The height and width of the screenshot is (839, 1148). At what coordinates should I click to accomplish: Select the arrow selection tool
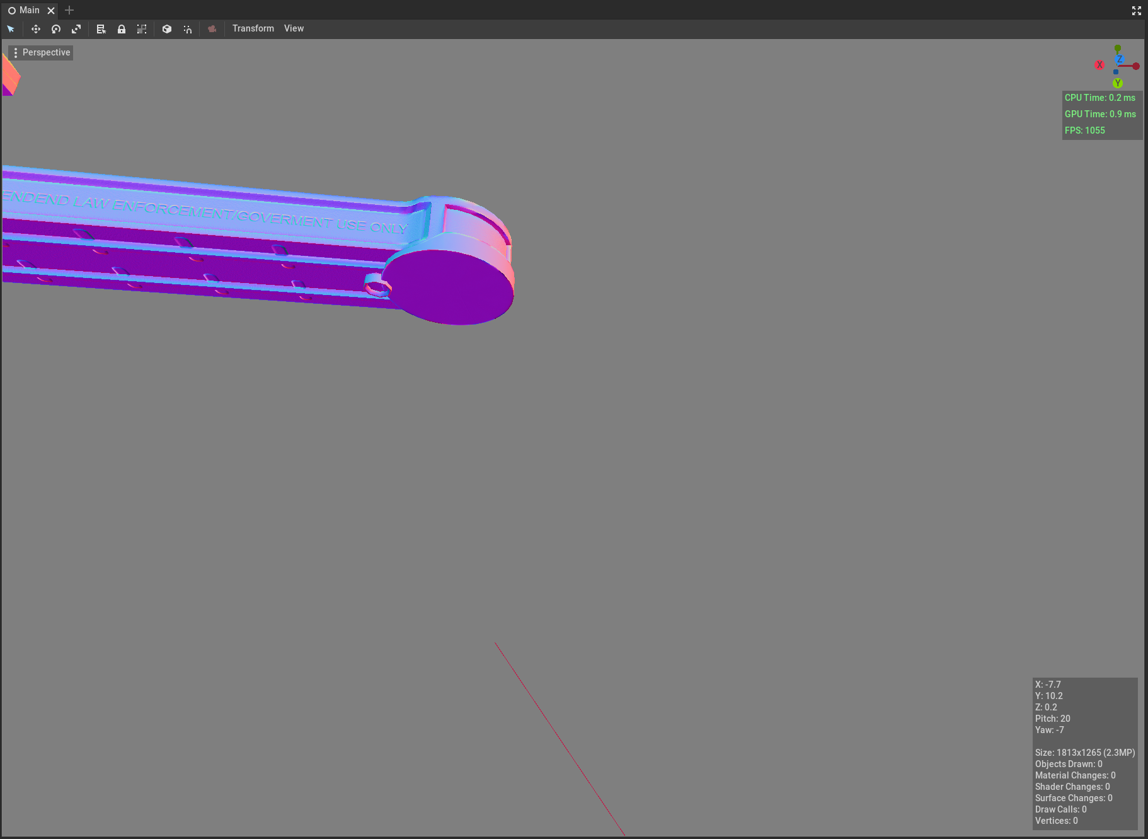pos(11,29)
